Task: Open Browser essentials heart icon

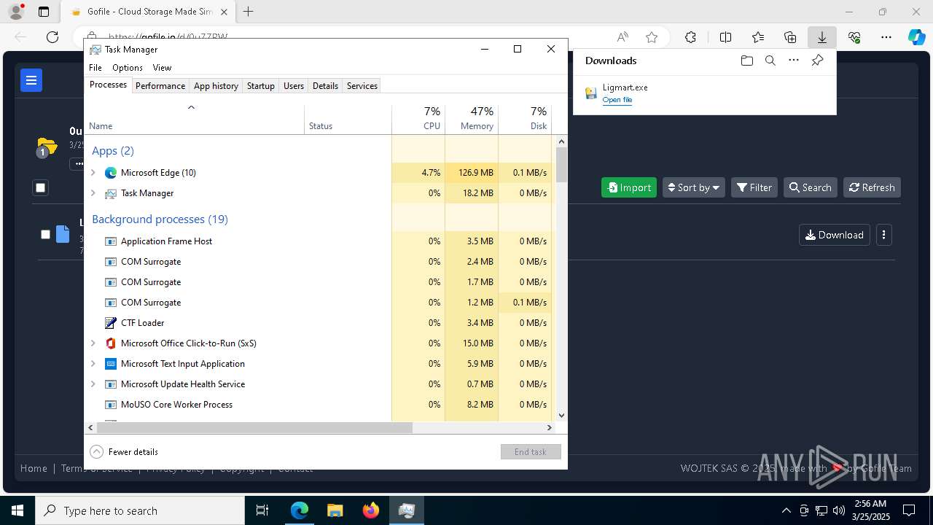Action: pos(854,37)
